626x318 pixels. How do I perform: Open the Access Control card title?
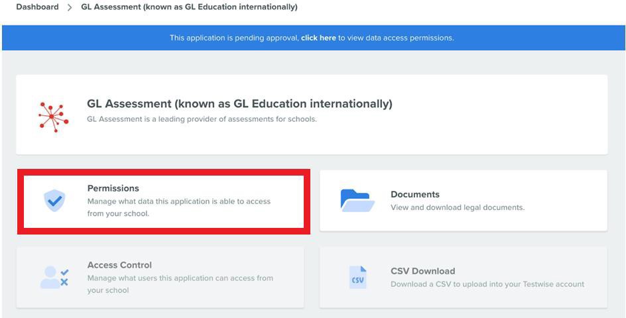click(x=120, y=265)
